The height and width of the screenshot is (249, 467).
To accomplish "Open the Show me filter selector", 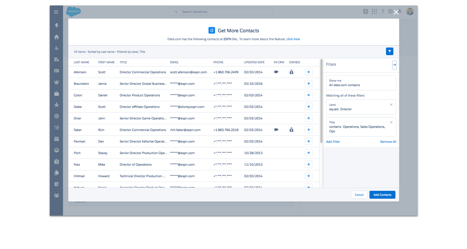I will pyautogui.click(x=361, y=83).
